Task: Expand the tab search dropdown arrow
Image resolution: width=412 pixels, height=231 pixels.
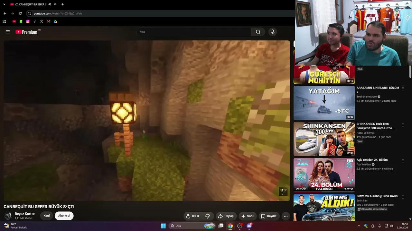Action: coord(4,4)
